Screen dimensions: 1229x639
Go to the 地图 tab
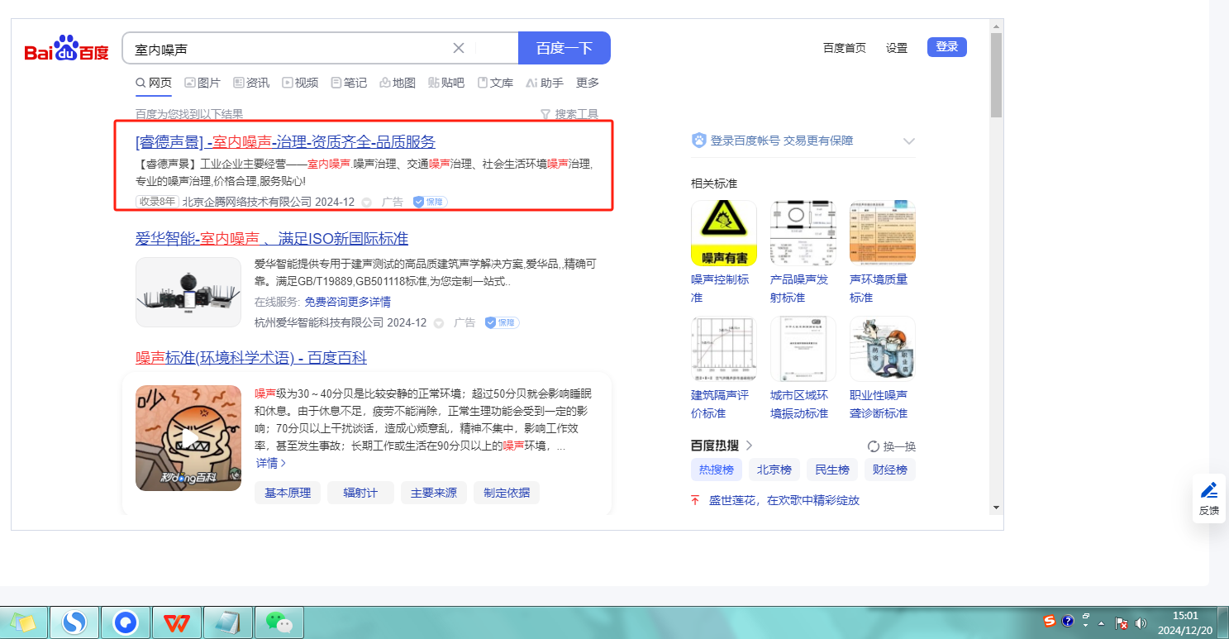(398, 83)
